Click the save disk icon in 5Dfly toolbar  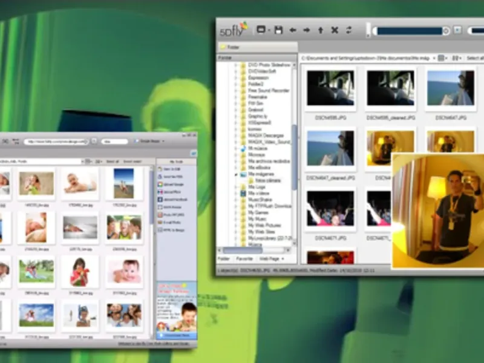click(279, 30)
